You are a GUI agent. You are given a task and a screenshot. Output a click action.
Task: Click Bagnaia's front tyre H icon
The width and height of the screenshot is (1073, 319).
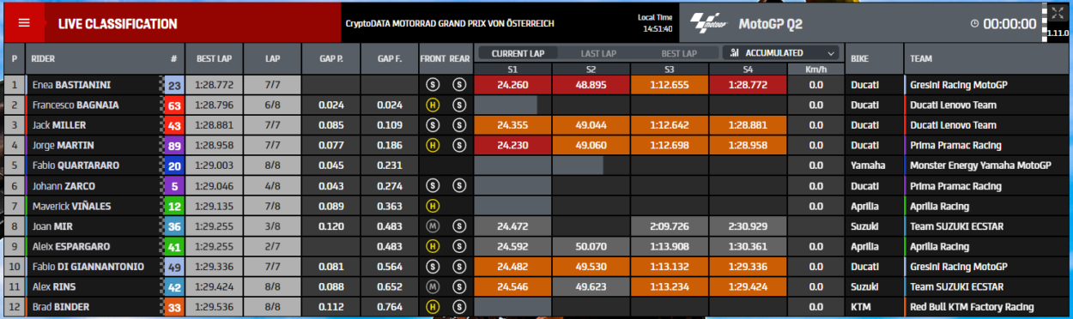pos(433,105)
